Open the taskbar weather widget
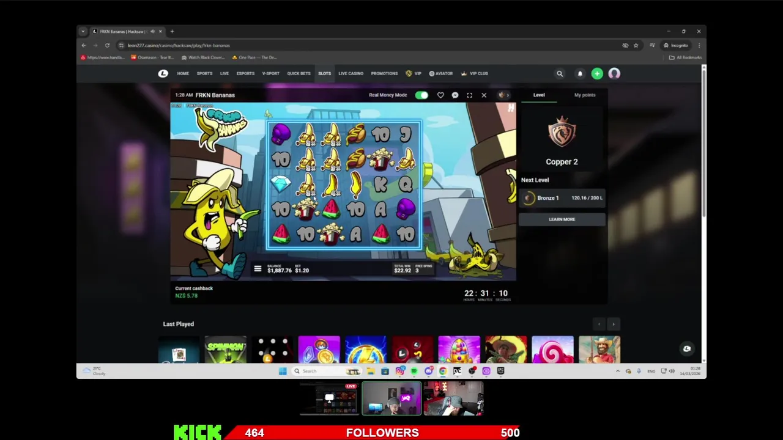 pyautogui.click(x=93, y=371)
